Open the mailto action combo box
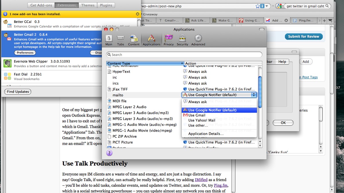Viewport: 344px width, 193px height. pos(219,95)
